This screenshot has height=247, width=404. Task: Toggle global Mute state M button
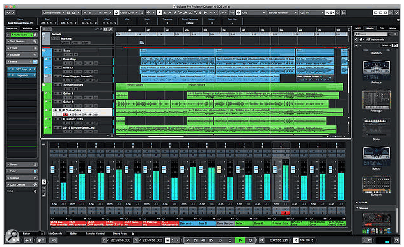click(x=85, y=12)
